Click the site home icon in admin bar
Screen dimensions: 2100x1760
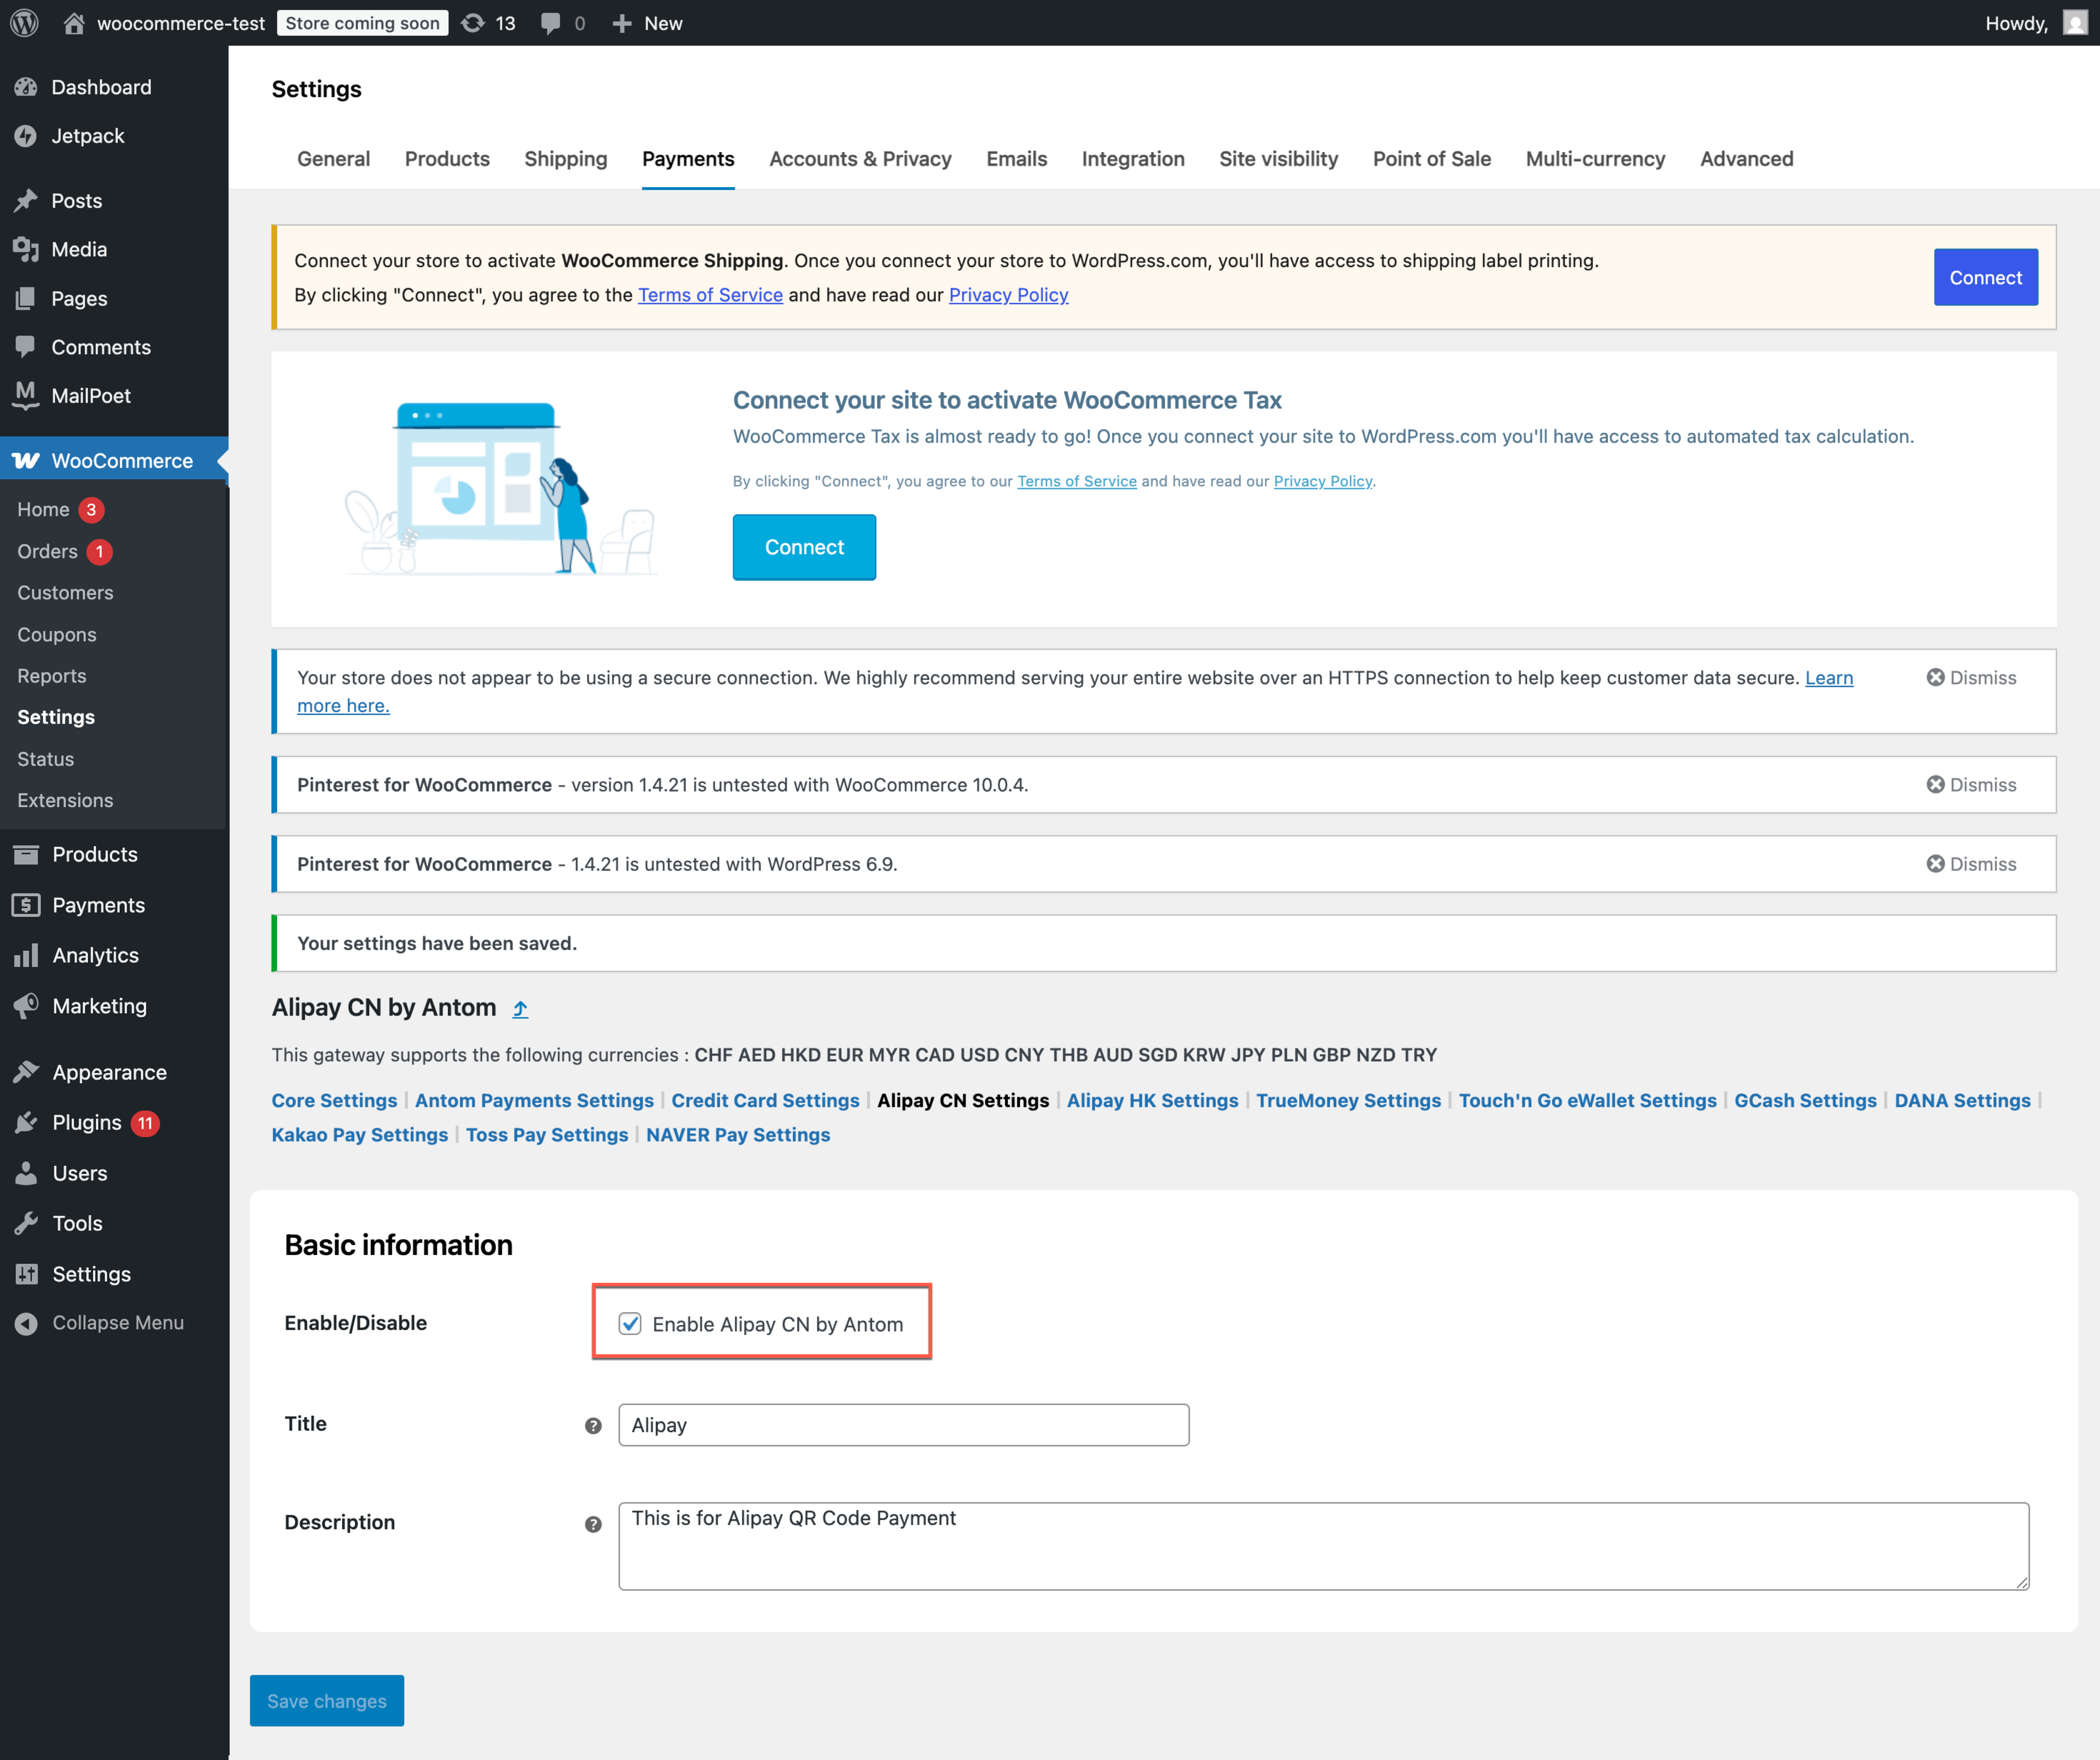74,23
